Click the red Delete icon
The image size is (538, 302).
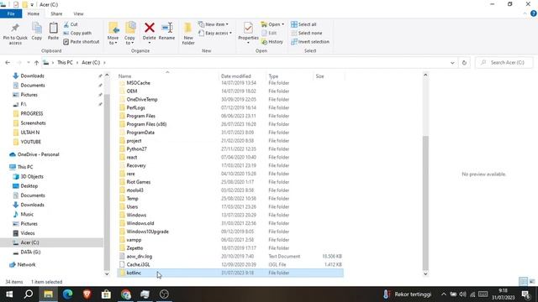pos(150,28)
